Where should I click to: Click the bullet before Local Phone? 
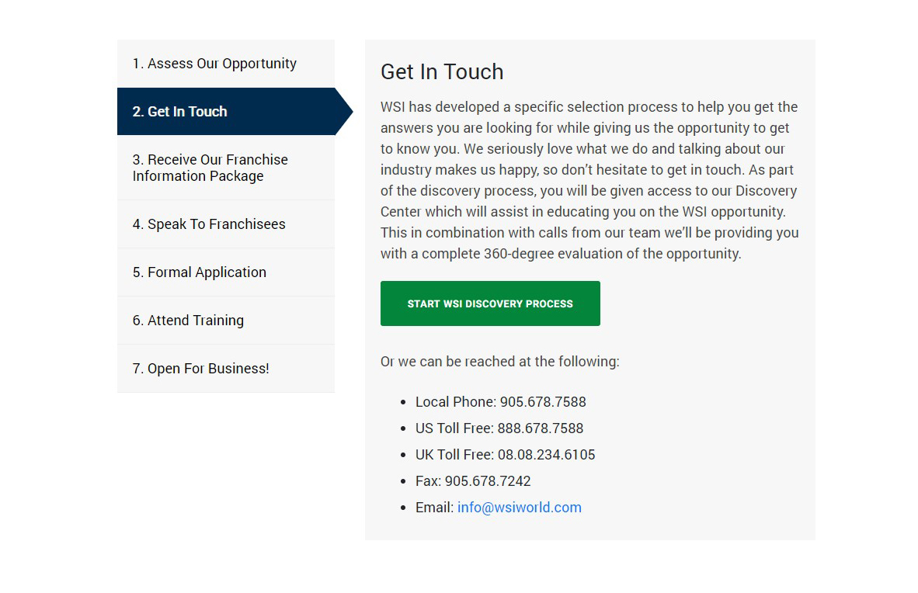403,402
